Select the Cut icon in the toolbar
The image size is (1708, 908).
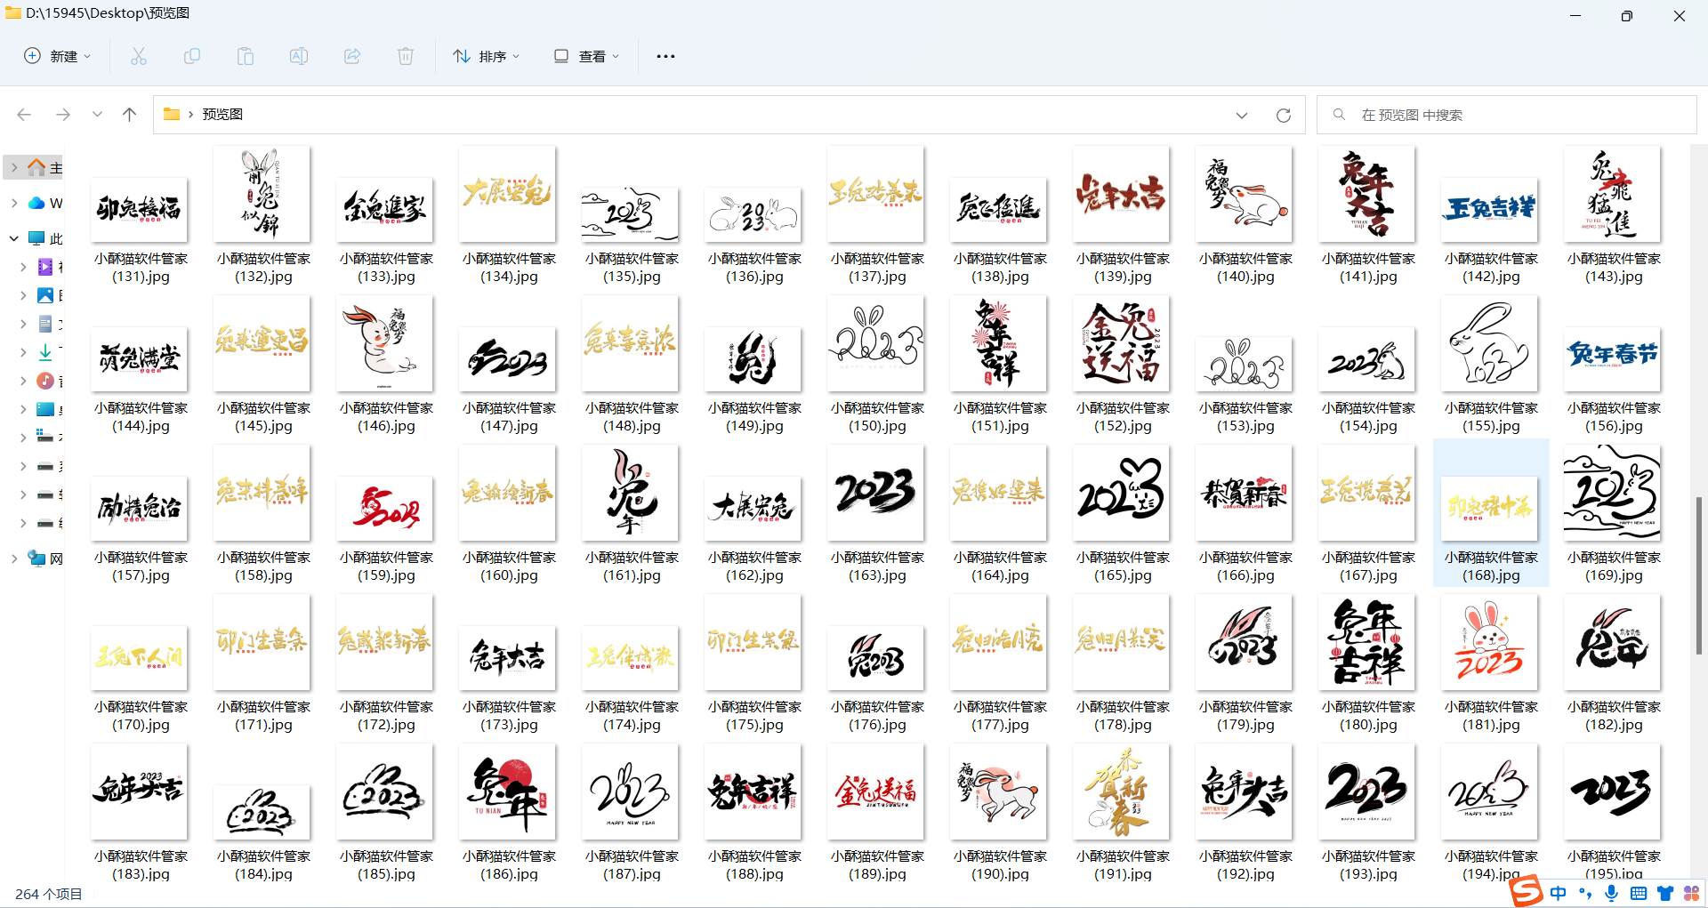[138, 55]
